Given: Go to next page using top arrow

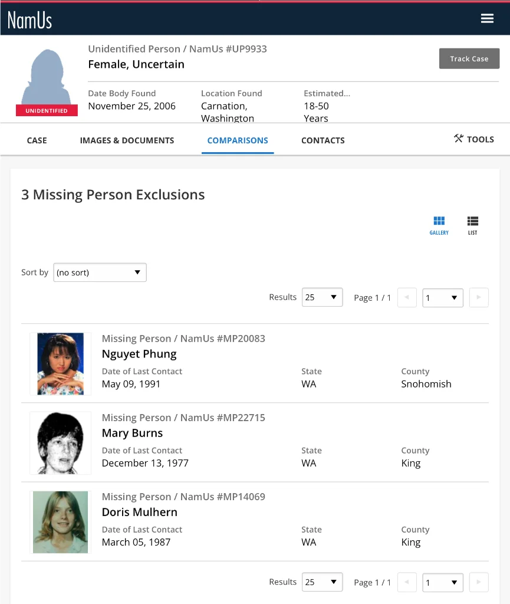Looking at the screenshot, I should pos(478,298).
